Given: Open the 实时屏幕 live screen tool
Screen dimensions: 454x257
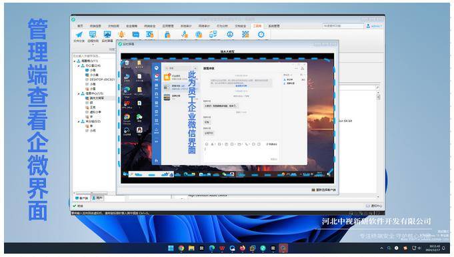Looking at the screenshot, I should click(107, 37).
